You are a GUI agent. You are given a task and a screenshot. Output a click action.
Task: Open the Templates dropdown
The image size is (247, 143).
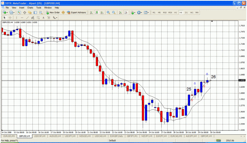pos(146,12)
